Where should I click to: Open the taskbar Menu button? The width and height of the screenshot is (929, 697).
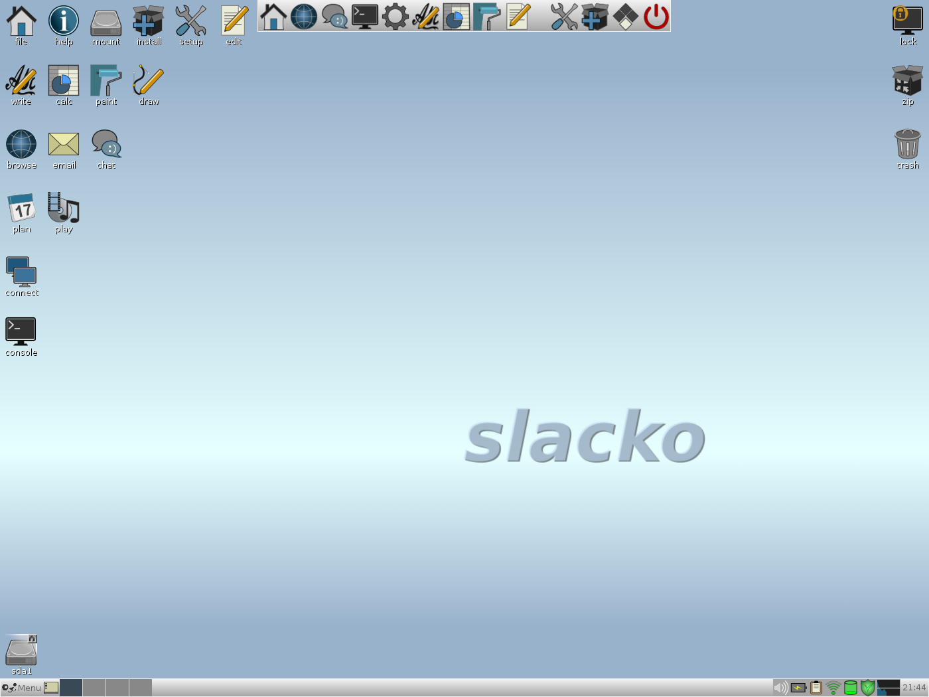tap(22, 688)
